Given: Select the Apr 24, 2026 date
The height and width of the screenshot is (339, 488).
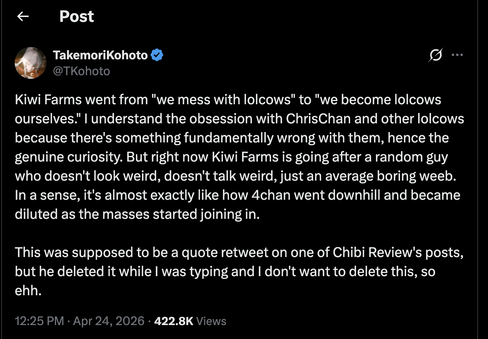Looking at the screenshot, I should [108, 321].
